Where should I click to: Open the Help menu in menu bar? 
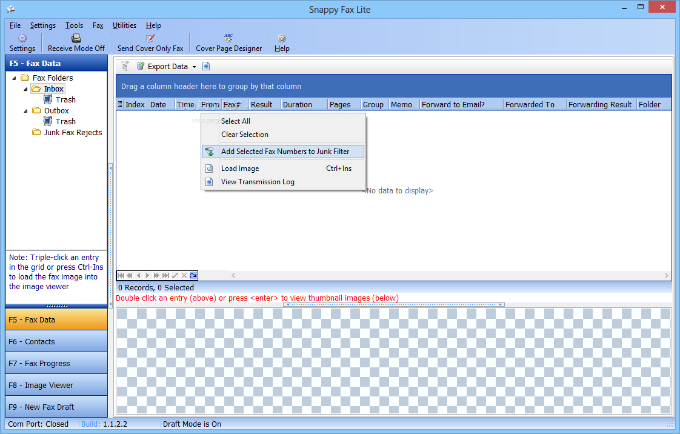coord(153,25)
